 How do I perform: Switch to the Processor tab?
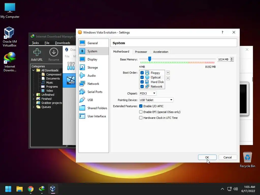click(141, 52)
